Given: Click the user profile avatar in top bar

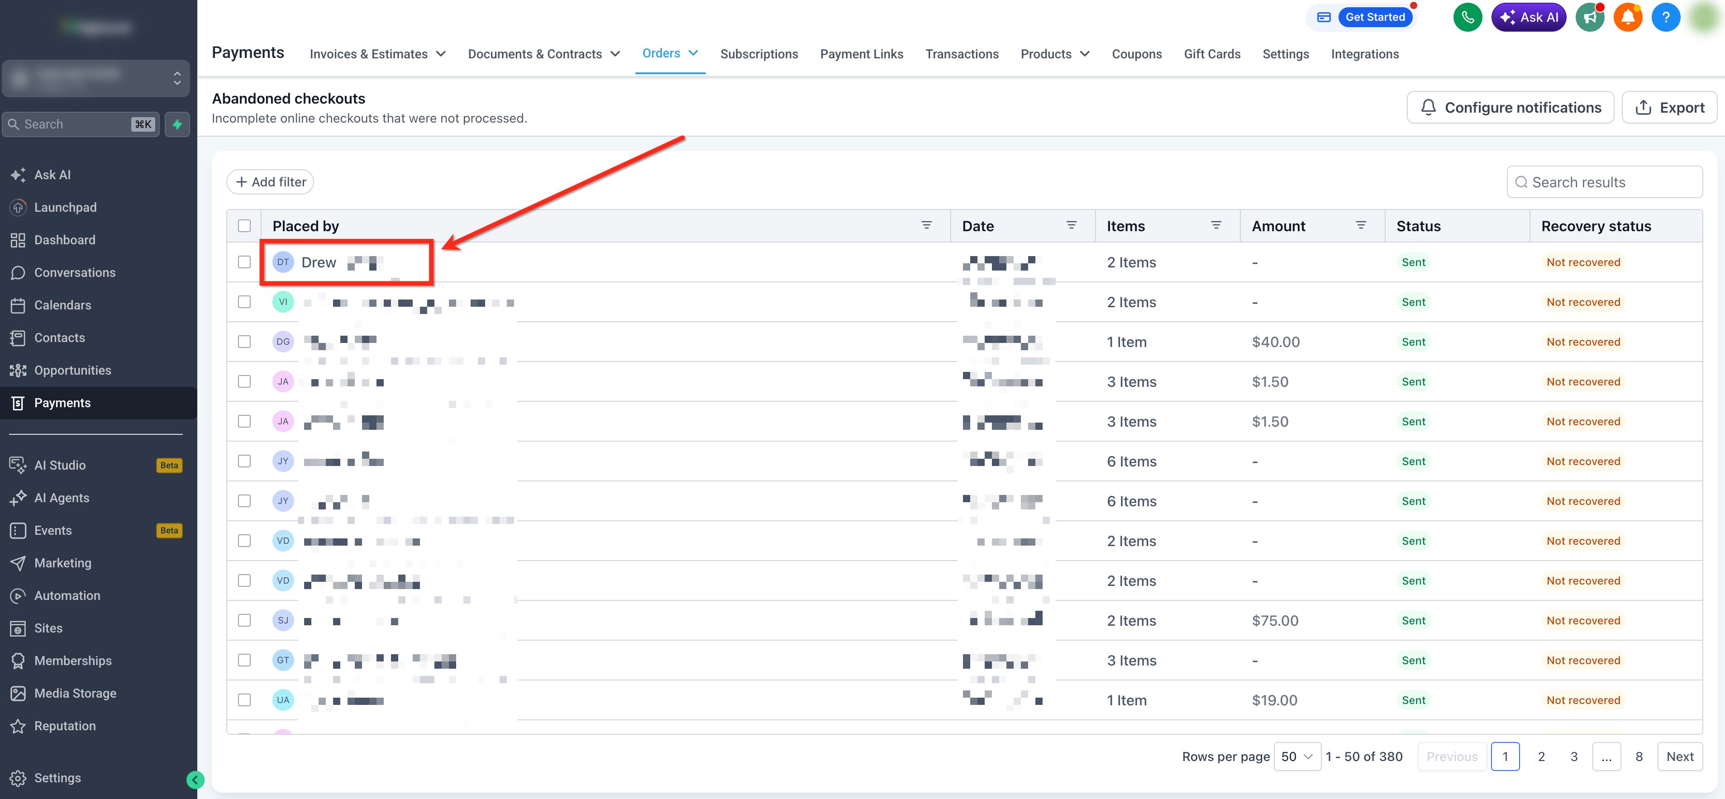Looking at the screenshot, I should pos(1704,17).
